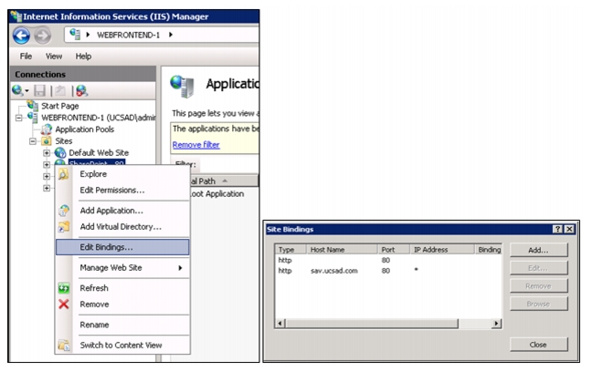Click the Remove filter link
This screenshot has height=372, width=592.
tap(196, 145)
